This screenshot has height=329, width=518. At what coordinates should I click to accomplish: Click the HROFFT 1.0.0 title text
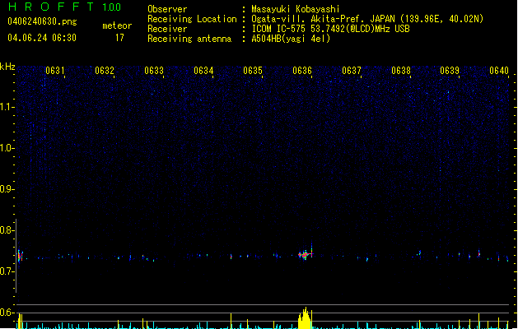(x=64, y=7)
